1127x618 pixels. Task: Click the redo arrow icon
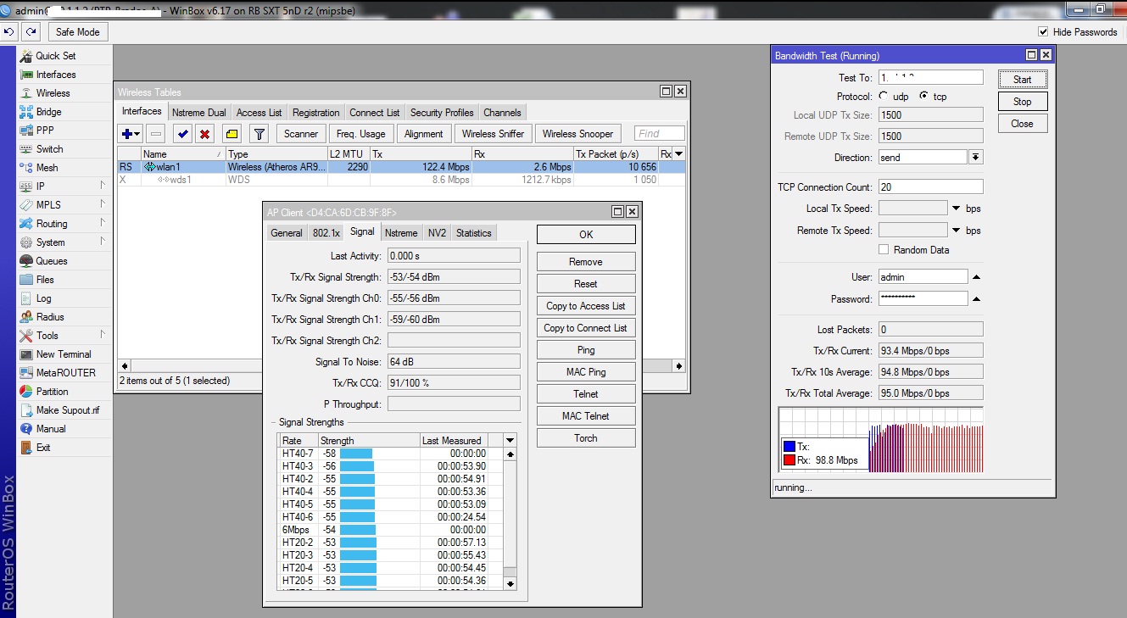pos(31,32)
